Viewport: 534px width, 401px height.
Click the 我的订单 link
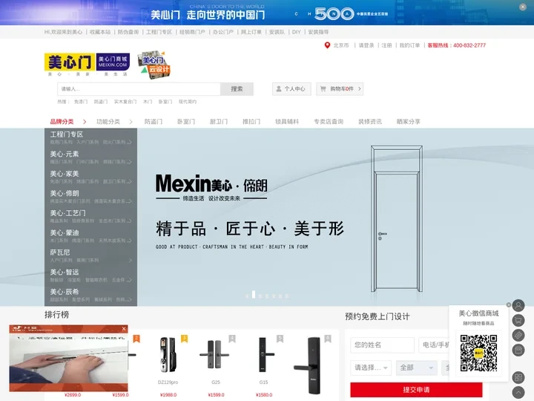[409, 45]
